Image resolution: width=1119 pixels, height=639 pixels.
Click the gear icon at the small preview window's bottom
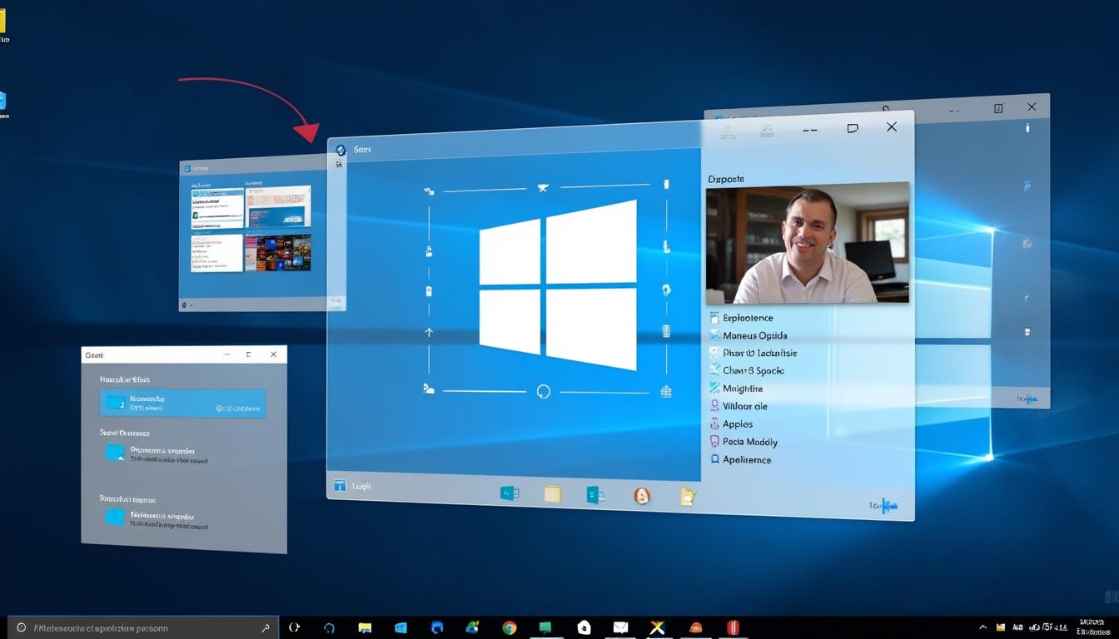coord(184,305)
